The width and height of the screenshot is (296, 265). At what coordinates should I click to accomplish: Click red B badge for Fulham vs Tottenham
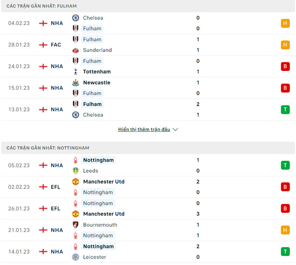pos(285,67)
